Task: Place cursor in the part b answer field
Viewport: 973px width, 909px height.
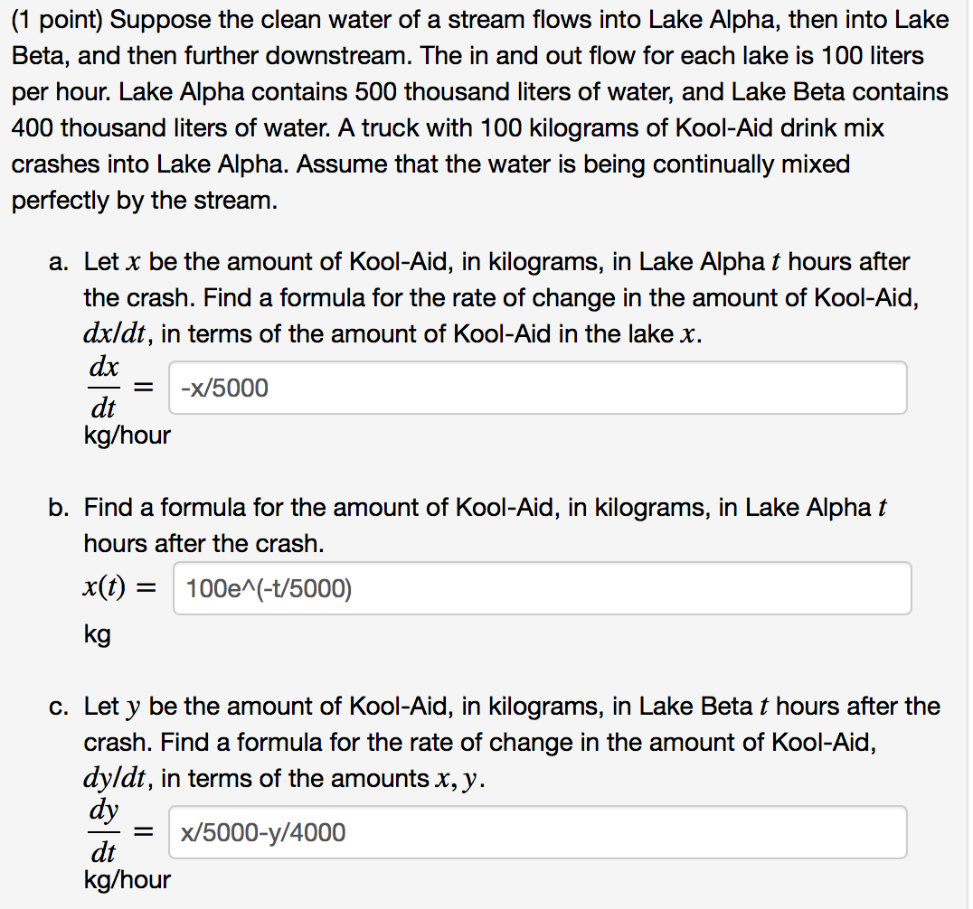Action: 543,587
